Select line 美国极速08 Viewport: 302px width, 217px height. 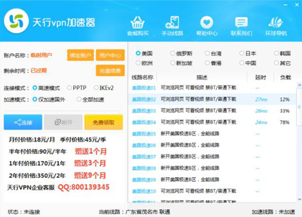212,168
